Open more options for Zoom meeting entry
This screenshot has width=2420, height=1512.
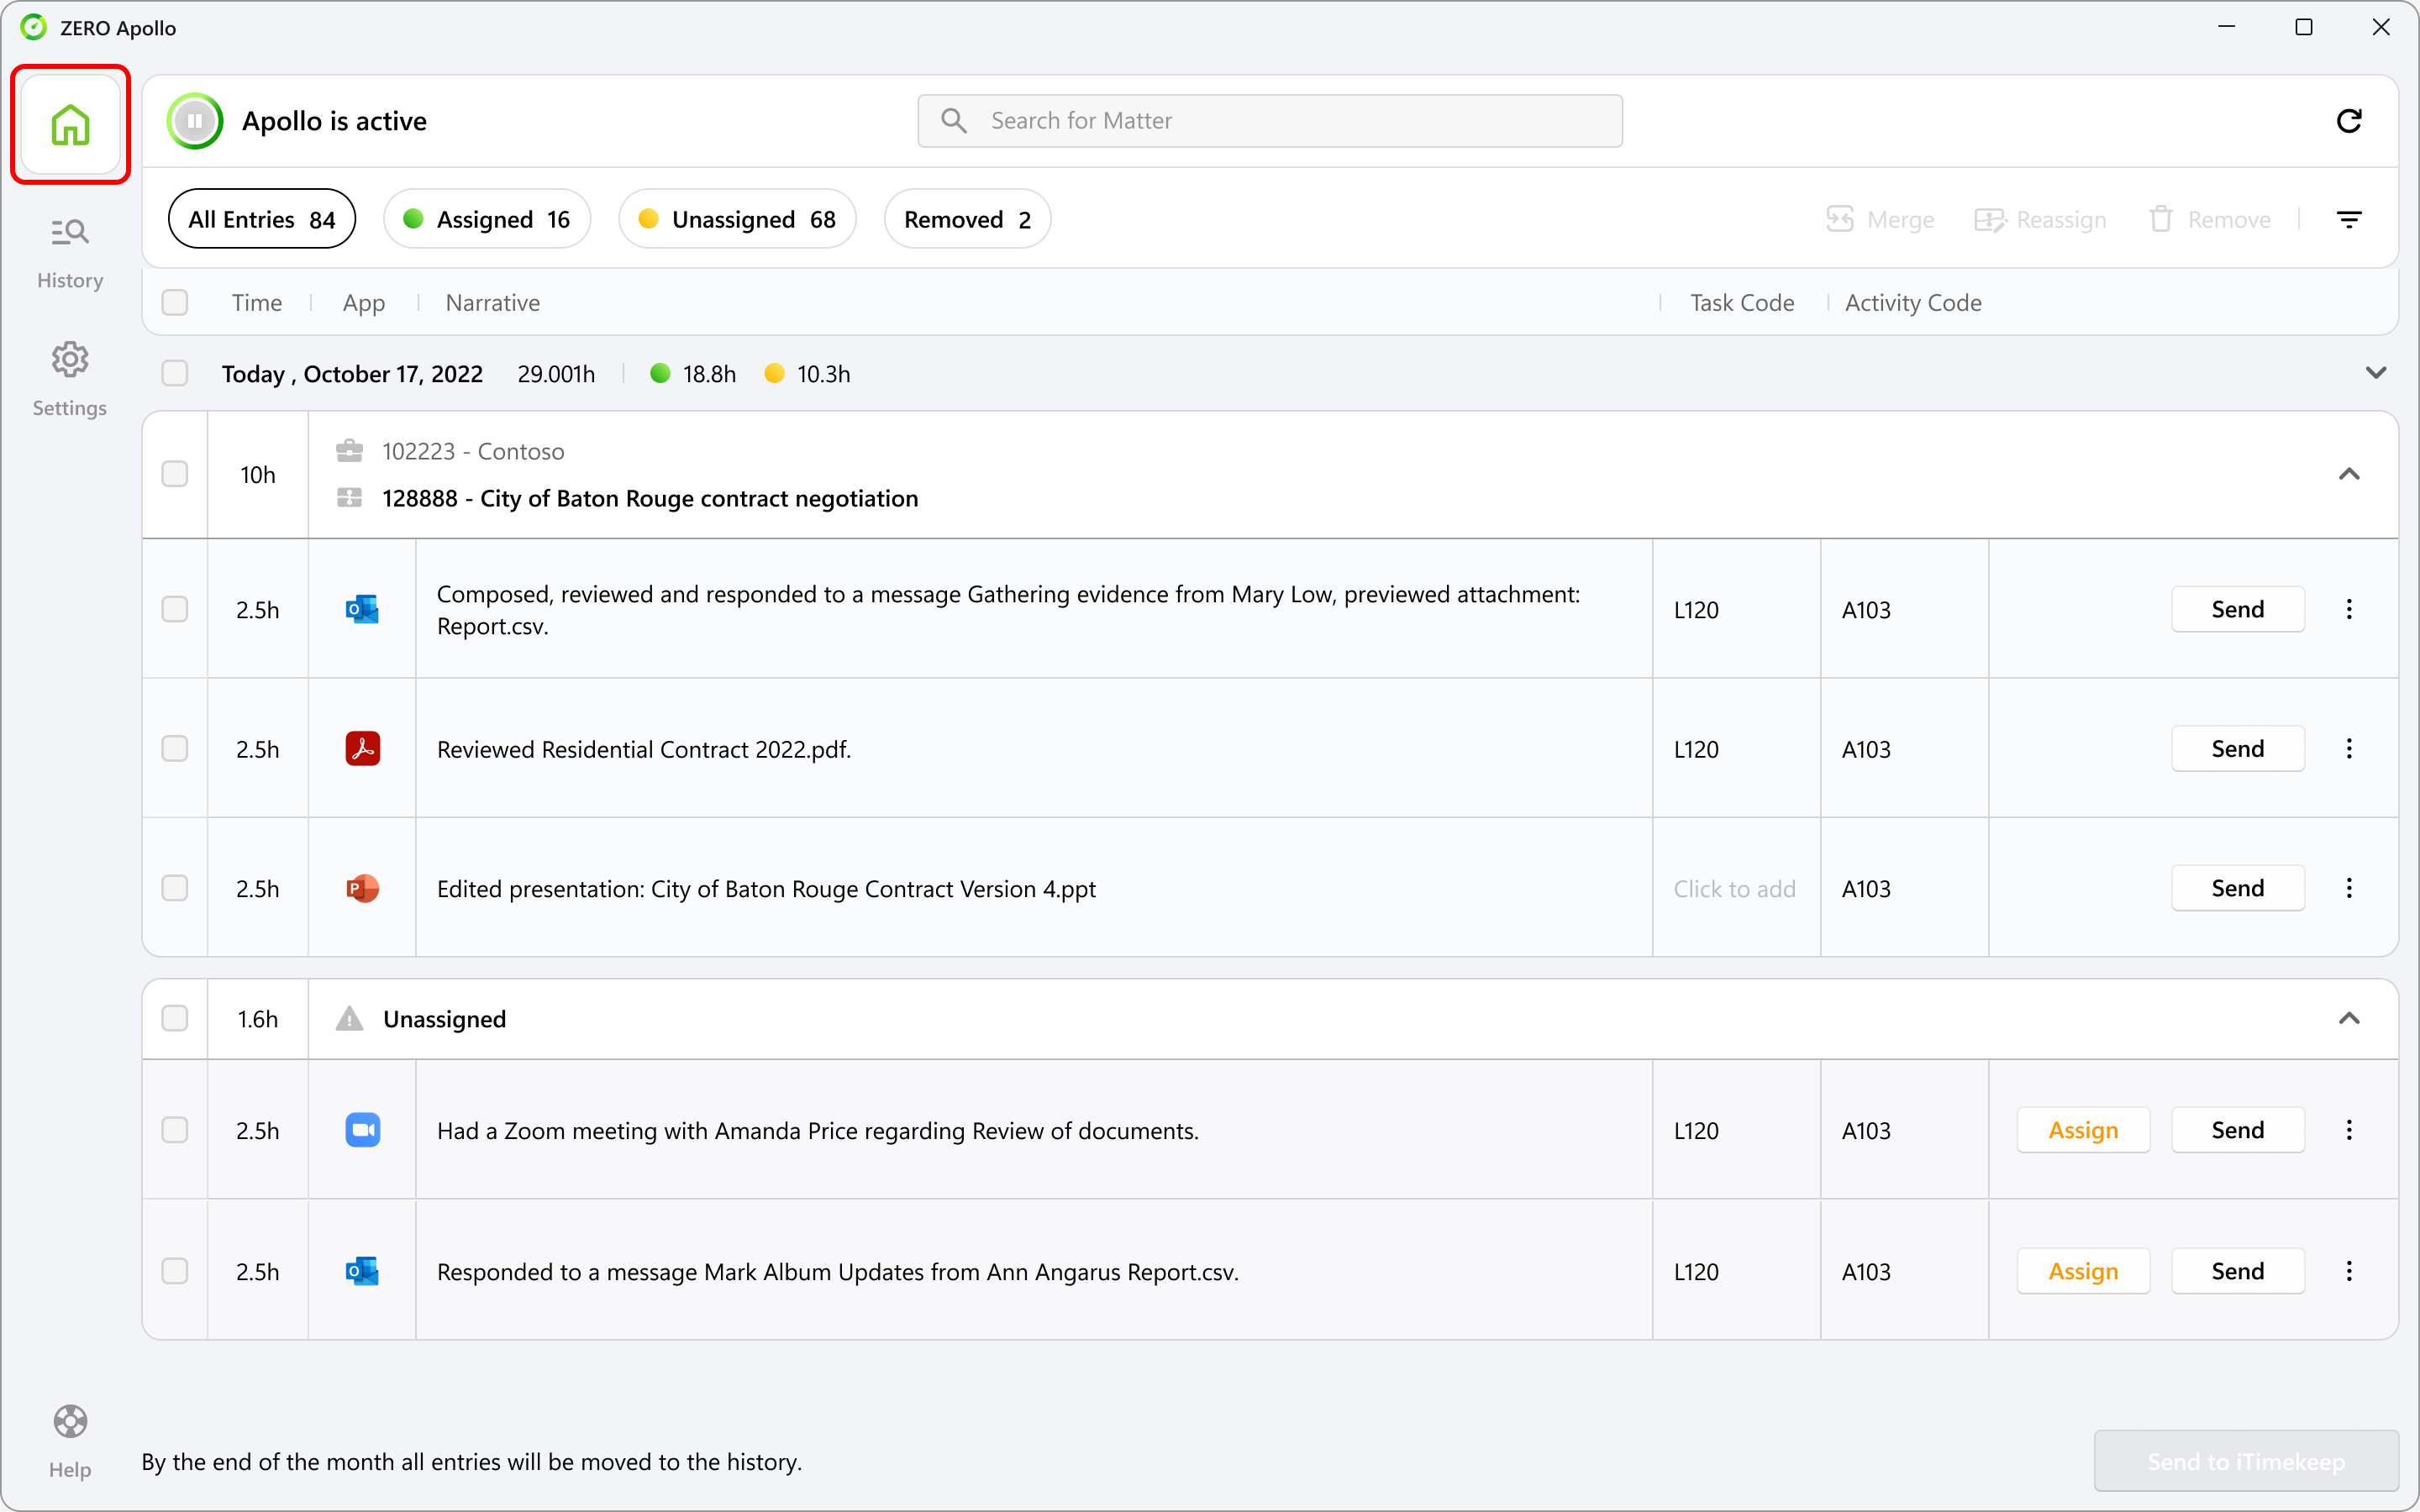(x=2349, y=1130)
